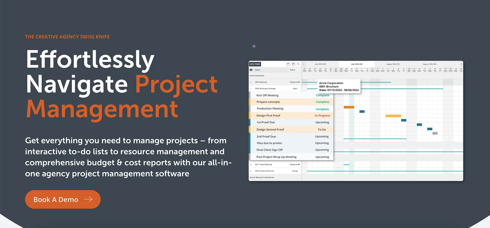Click the Status column header
The width and height of the screenshot is (490, 228).
[x=292, y=70]
